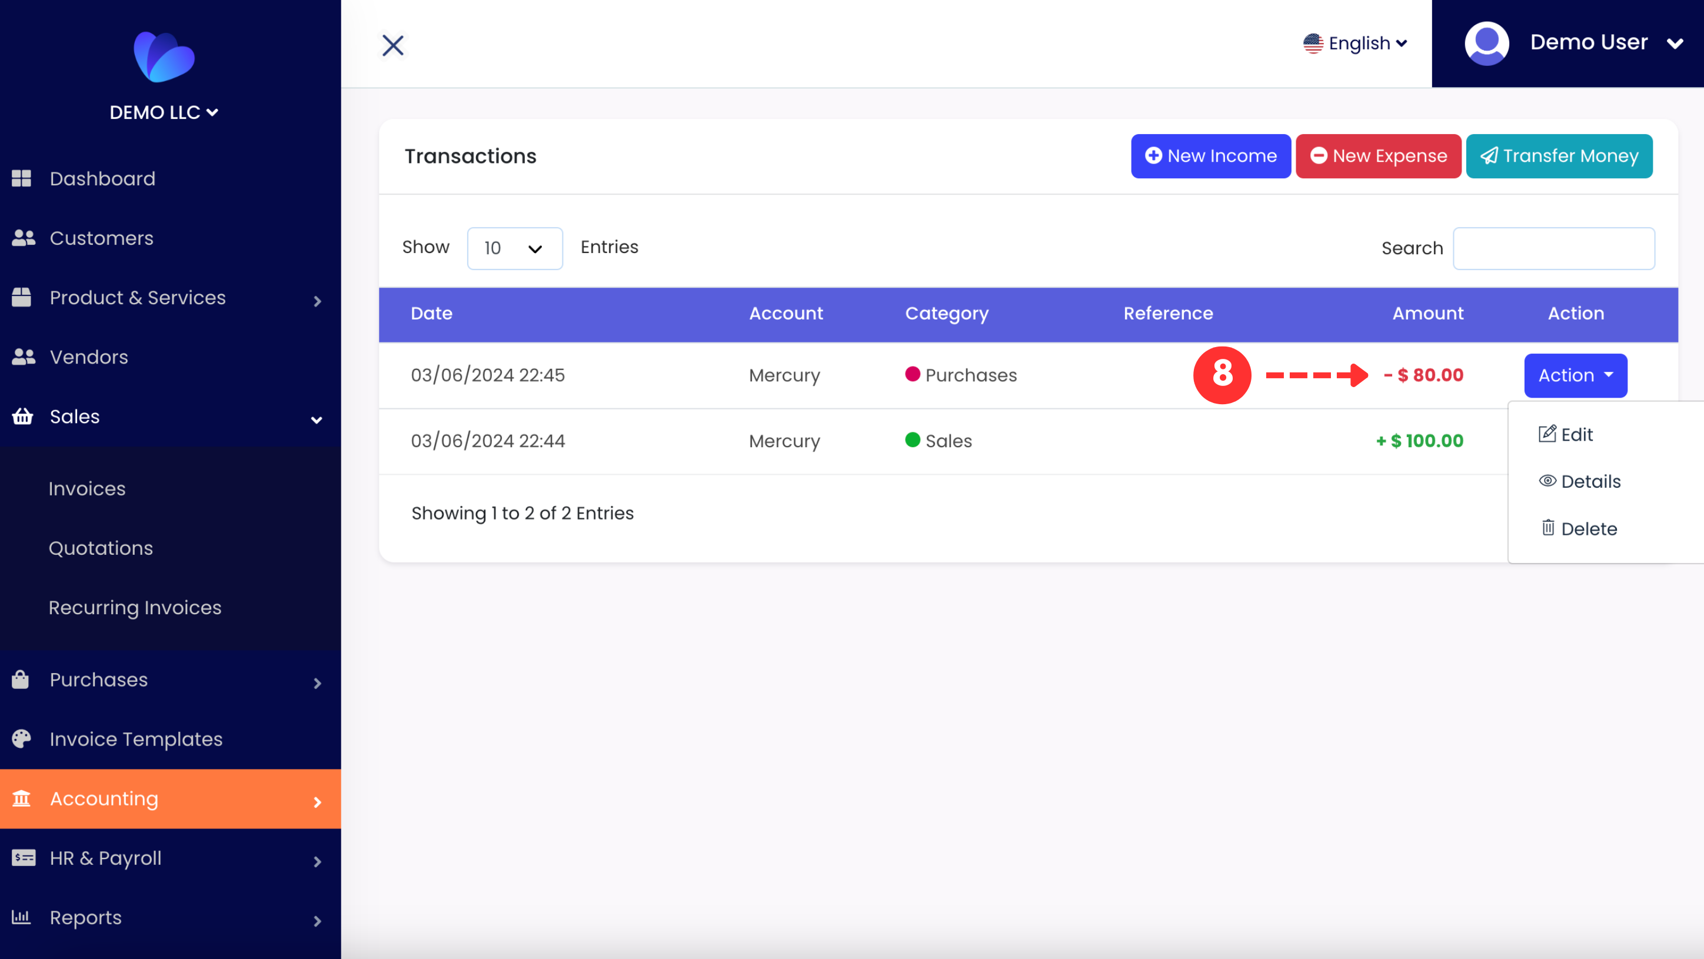The height and width of the screenshot is (959, 1704).
Task: Click the Purchases bag icon
Action: click(x=21, y=679)
